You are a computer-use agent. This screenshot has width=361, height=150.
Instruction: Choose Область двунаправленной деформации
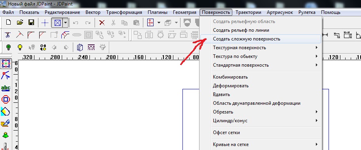(261, 104)
